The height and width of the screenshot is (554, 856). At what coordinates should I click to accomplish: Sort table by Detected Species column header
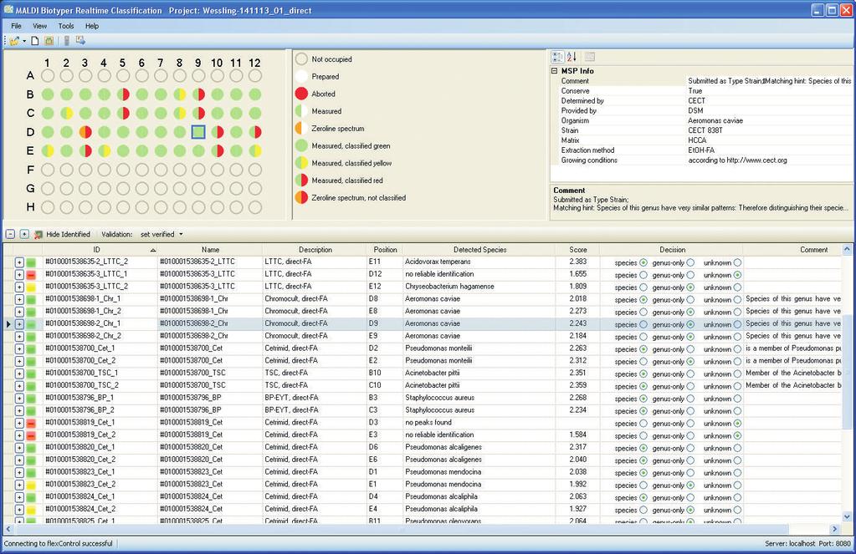(479, 250)
